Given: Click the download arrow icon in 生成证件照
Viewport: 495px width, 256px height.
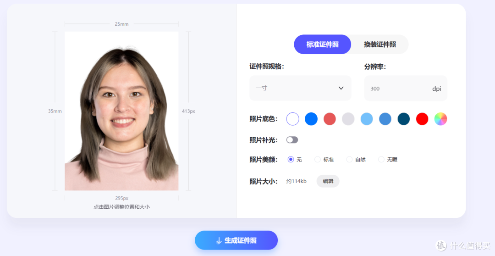Looking at the screenshot, I should (219, 241).
